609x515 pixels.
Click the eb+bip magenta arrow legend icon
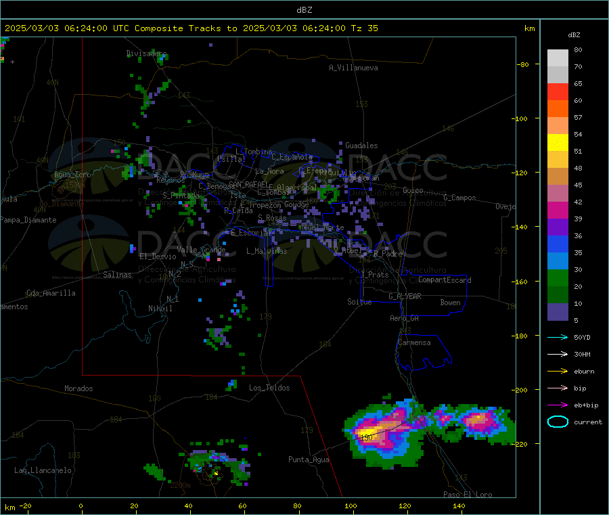coord(558,405)
